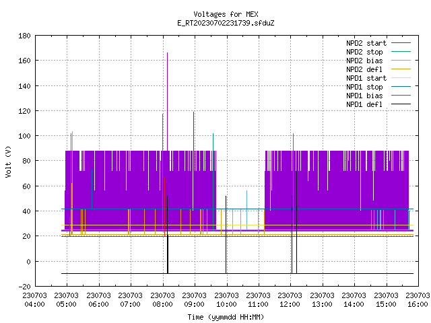Click the 'Time (yymmdd HH:MM)' x-axis label
This screenshot has width=431, height=323.
click(226, 317)
